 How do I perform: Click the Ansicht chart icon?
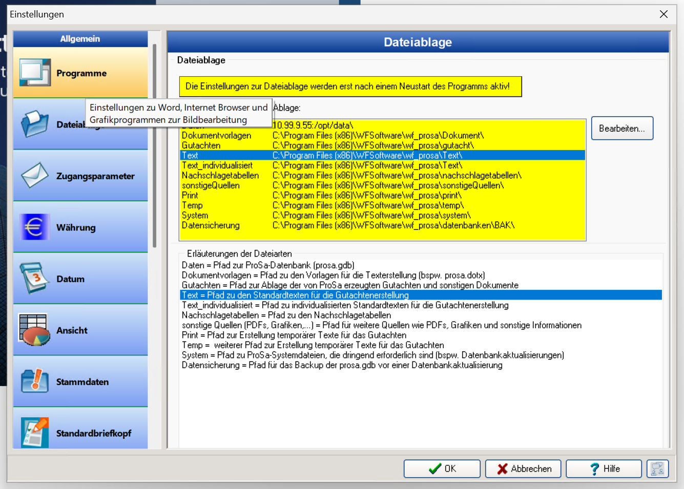(35, 330)
